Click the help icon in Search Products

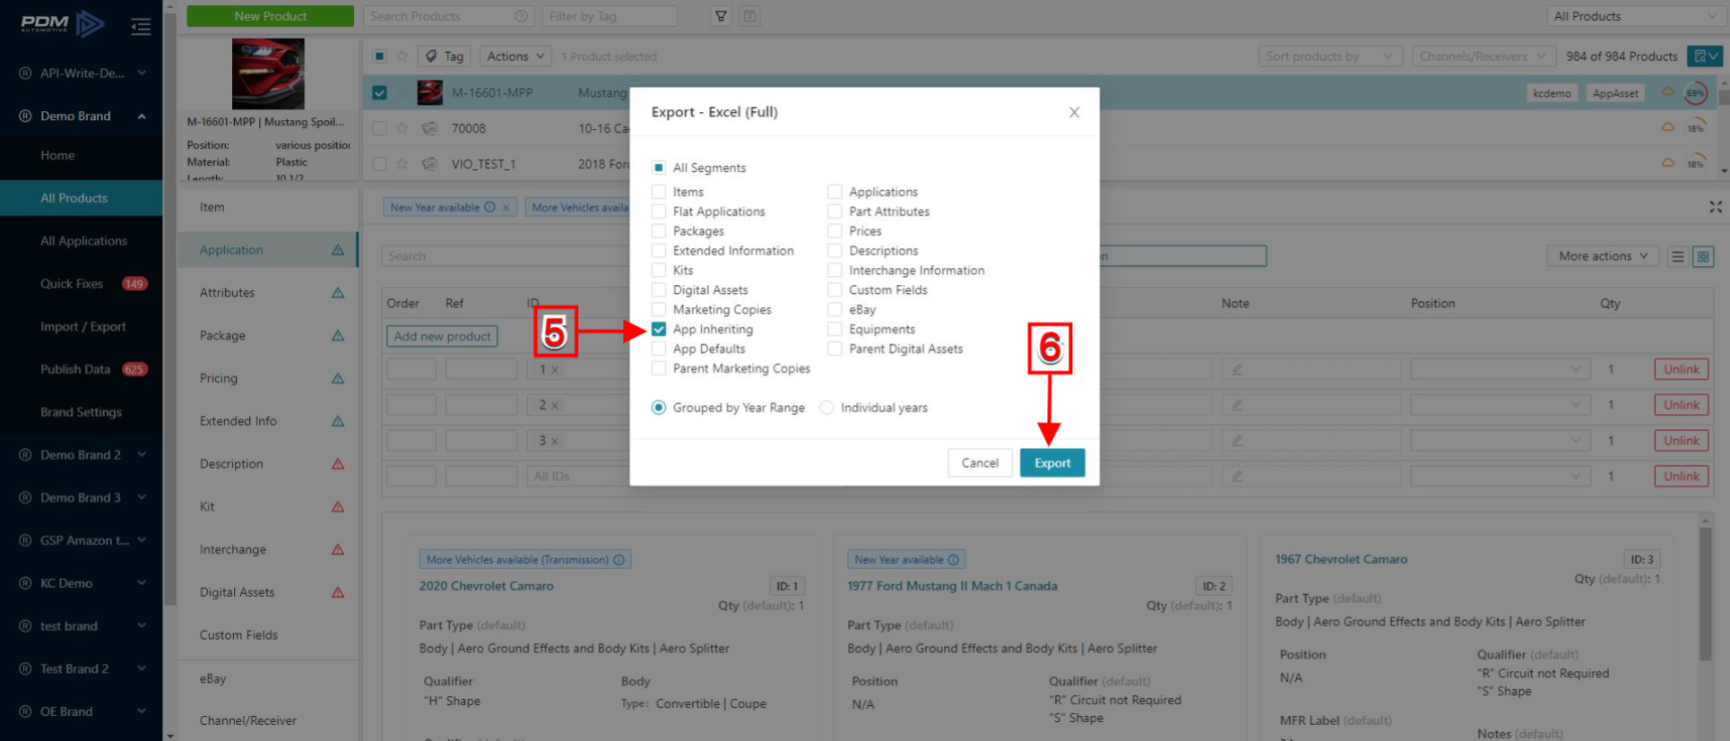tap(521, 16)
